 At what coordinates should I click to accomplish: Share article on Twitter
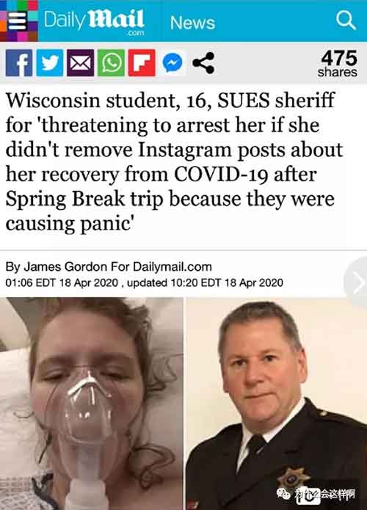coord(49,63)
